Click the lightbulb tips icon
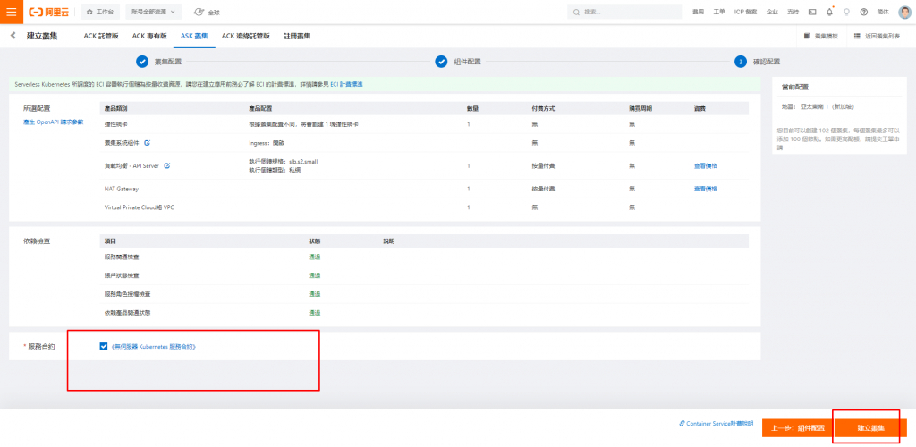The image size is (916, 447). coord(846,12)
